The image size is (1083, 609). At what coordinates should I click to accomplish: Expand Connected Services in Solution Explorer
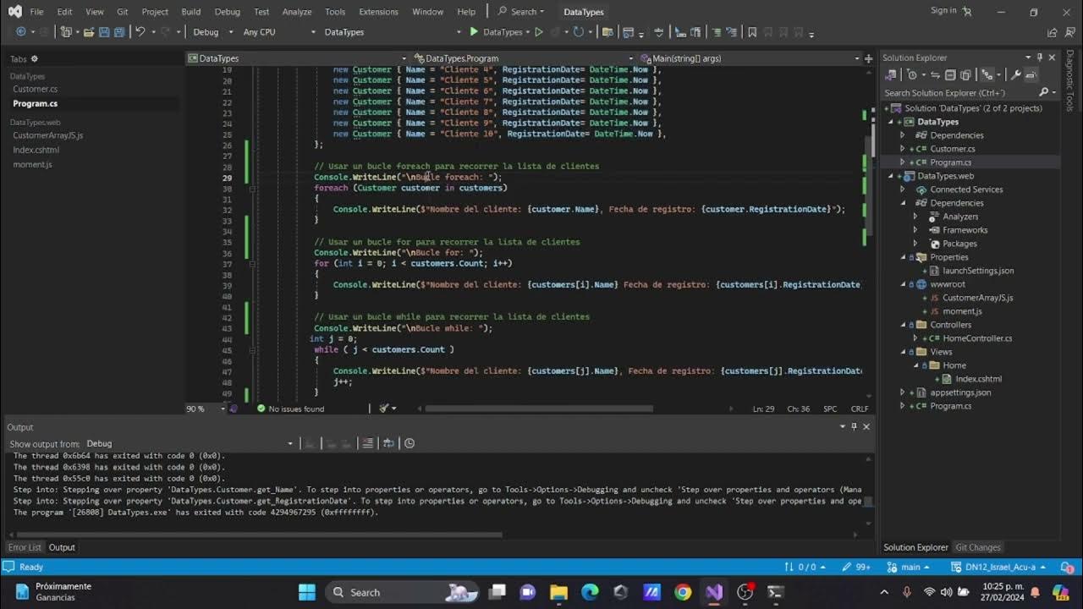[902, 189]
